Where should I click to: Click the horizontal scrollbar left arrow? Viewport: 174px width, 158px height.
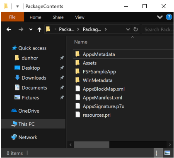70,145
